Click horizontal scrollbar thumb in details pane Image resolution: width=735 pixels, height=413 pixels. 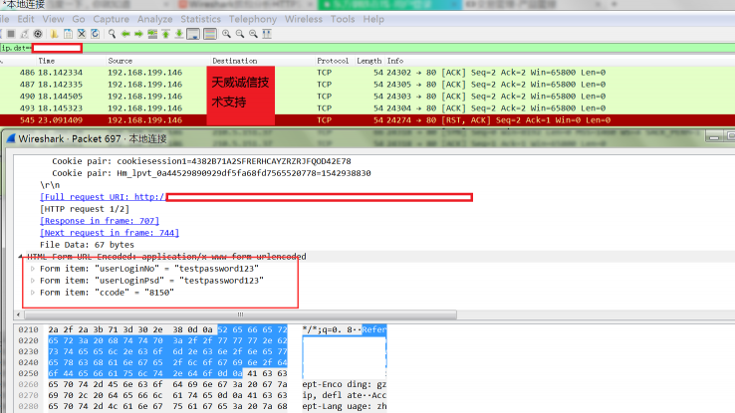(x=240, y=314)
